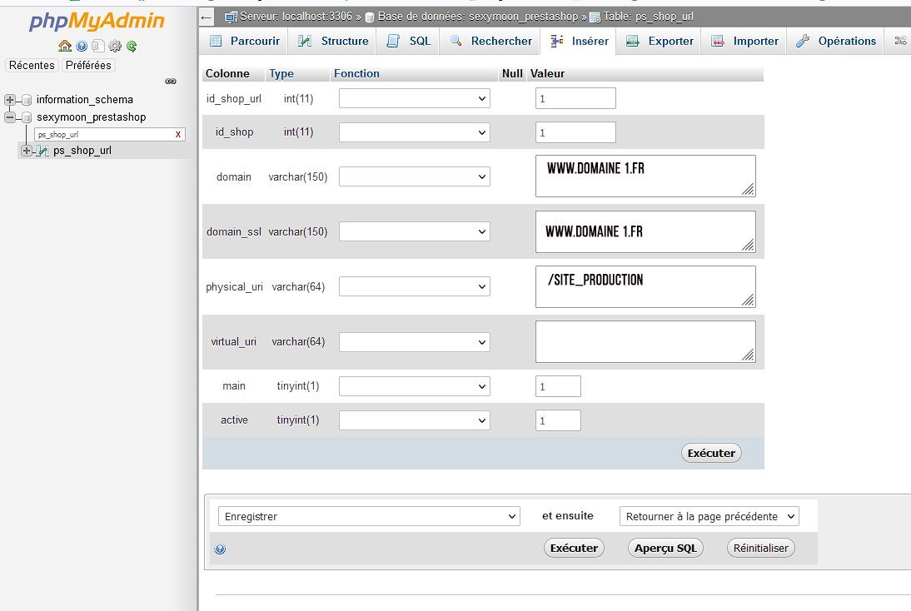Click the SQL tab's document icon
This screenshot has width=911, height=611.
tap(393, 41)
